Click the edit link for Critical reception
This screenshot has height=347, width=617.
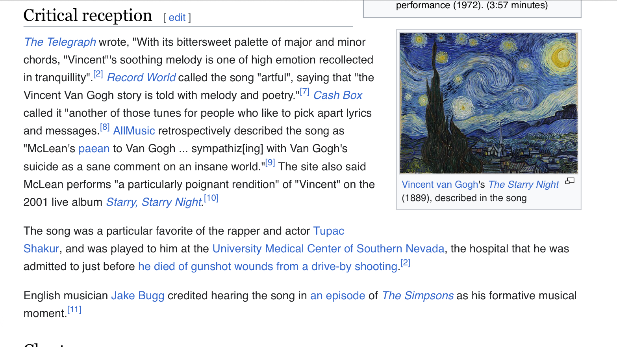(177, 18)
